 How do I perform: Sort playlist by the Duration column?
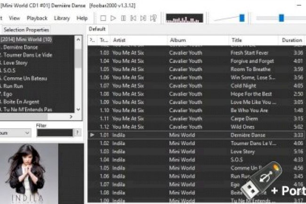[291, 41]
